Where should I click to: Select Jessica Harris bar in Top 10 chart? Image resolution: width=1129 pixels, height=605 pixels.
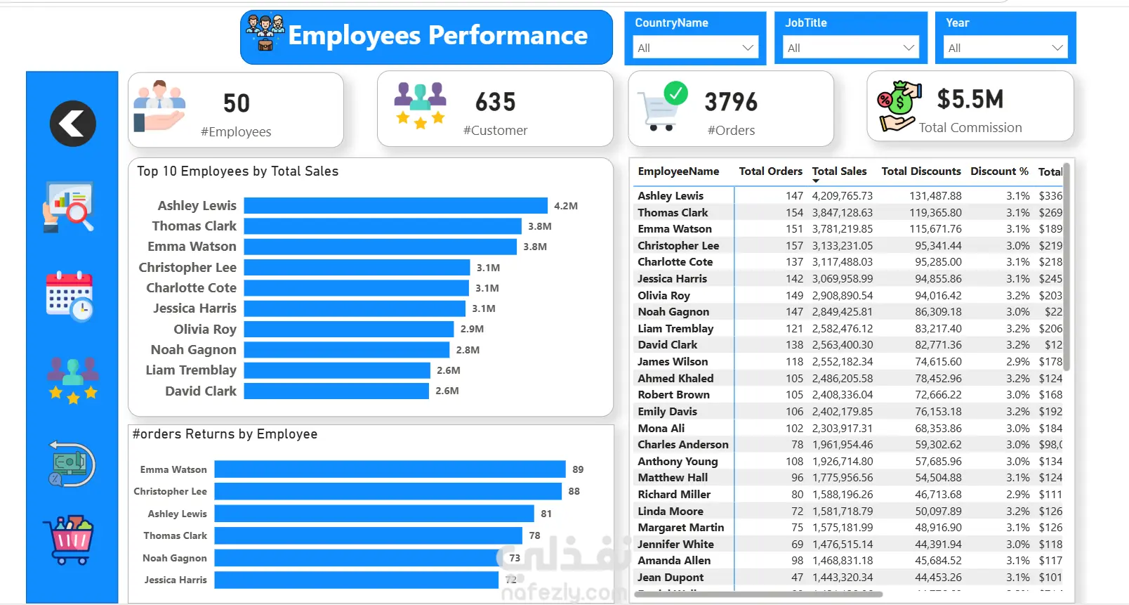pyautogui.click(x=355, y=308)
